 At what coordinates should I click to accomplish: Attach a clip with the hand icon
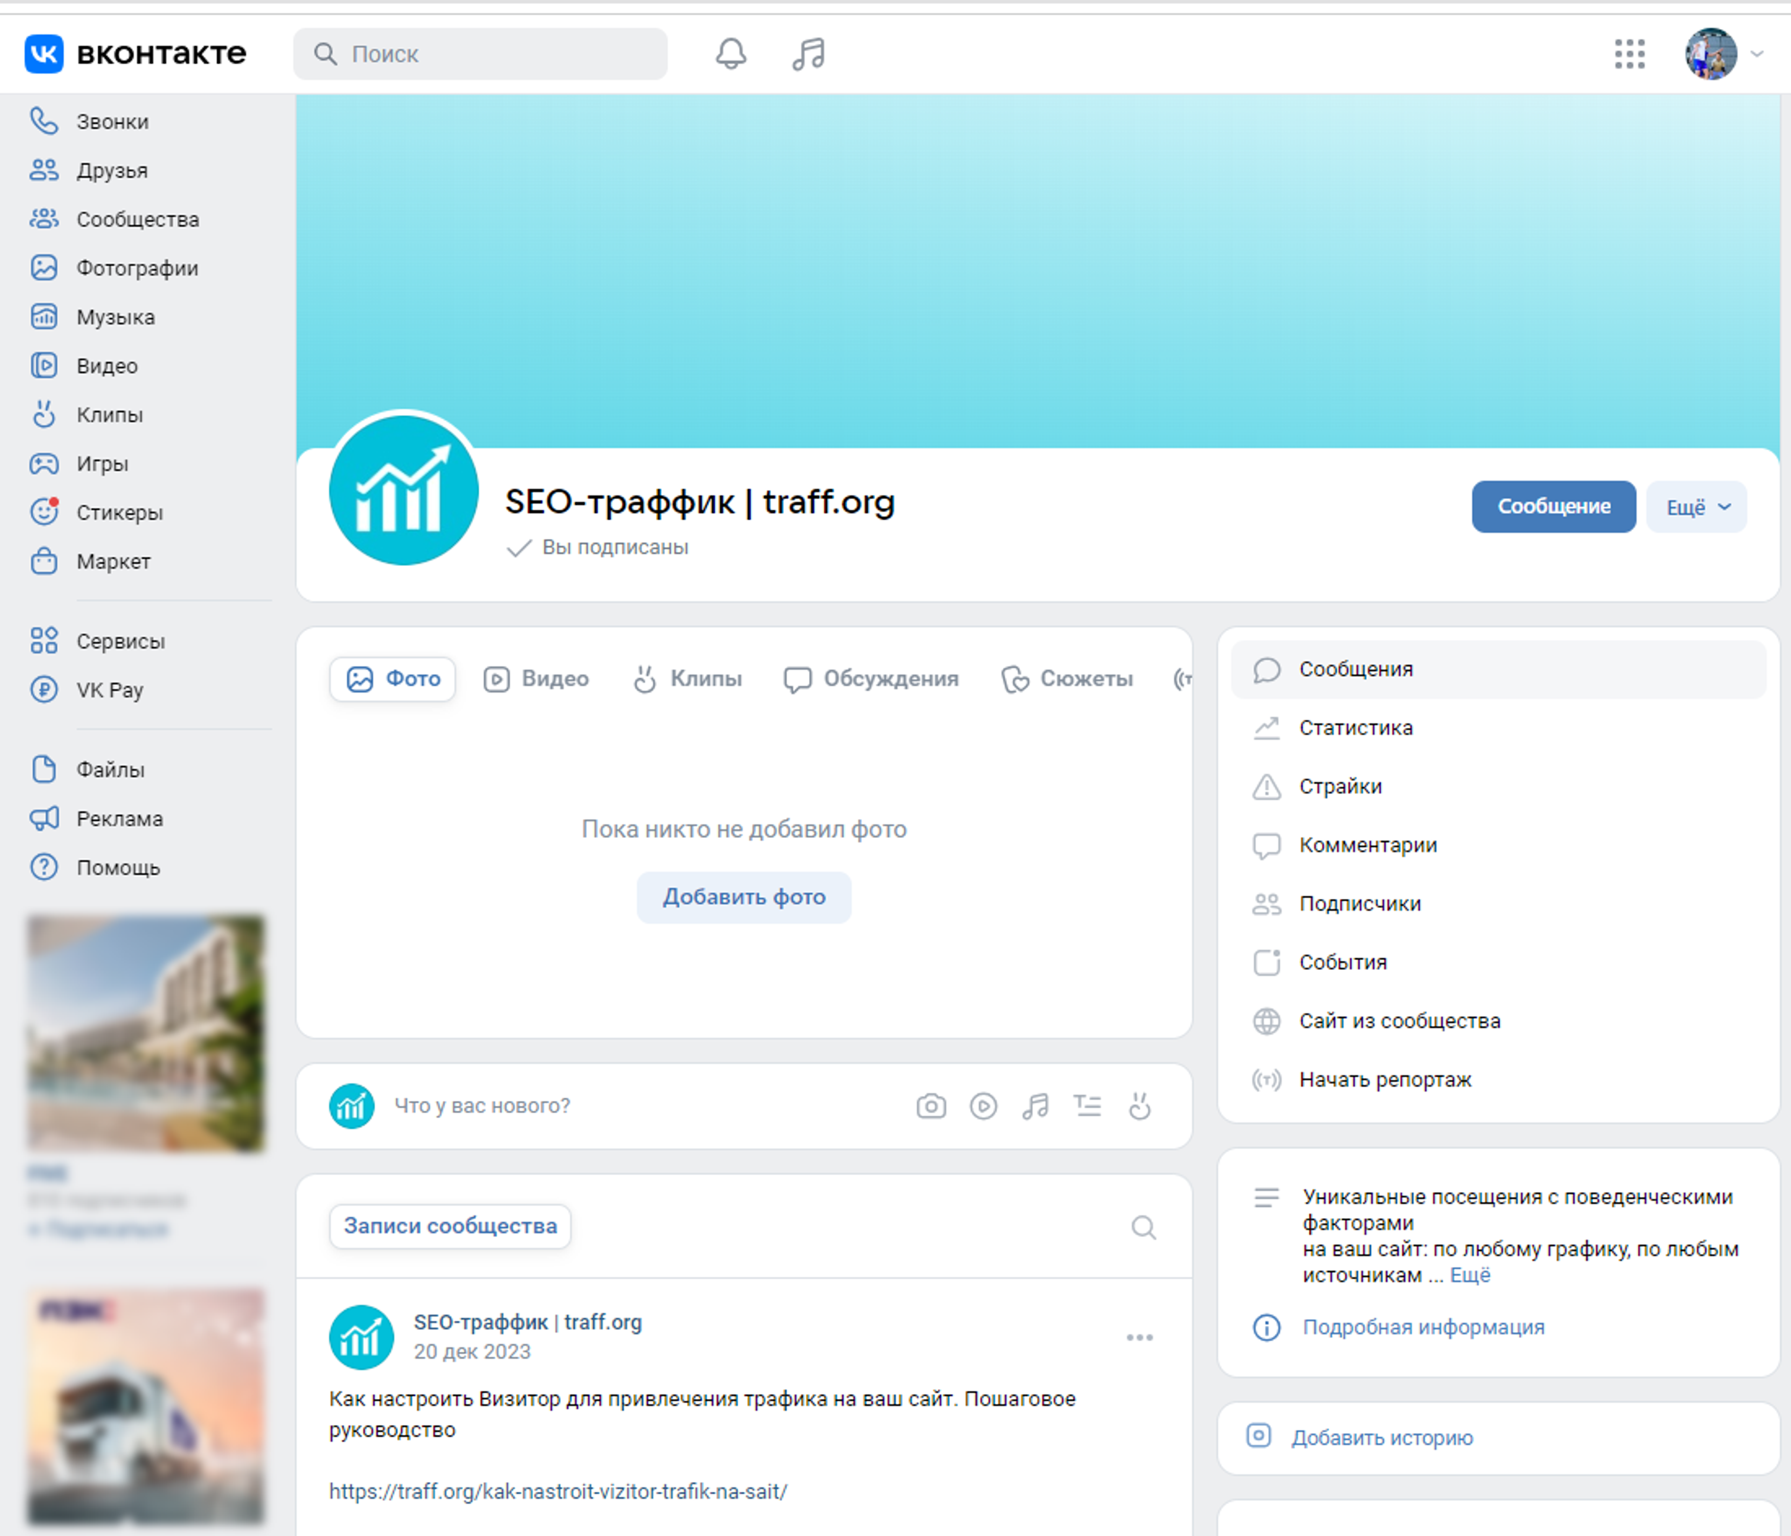click(x=1140, y=1105)
